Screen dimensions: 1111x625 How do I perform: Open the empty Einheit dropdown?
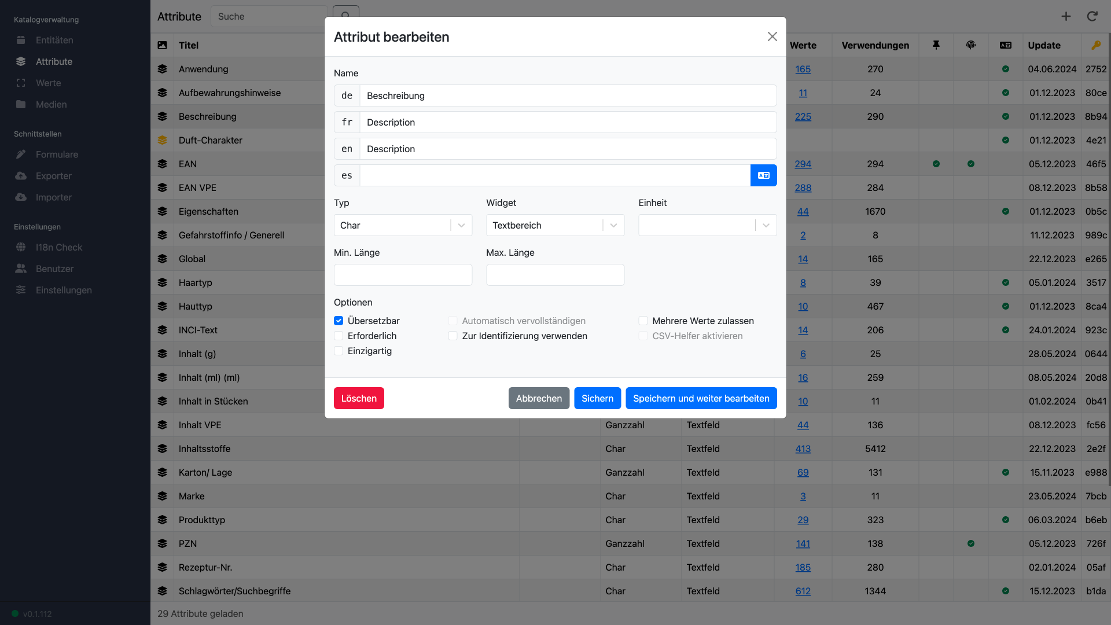click(x=707, y=225)
